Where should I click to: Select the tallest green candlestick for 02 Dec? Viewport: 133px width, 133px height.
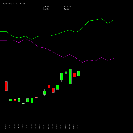tap(70, 77)
